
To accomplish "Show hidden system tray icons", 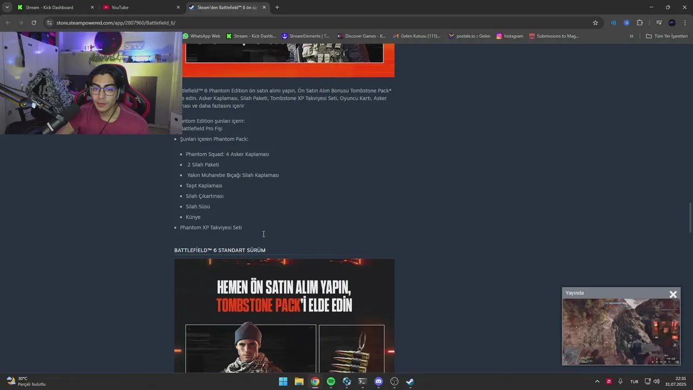I will click(597, 381).
